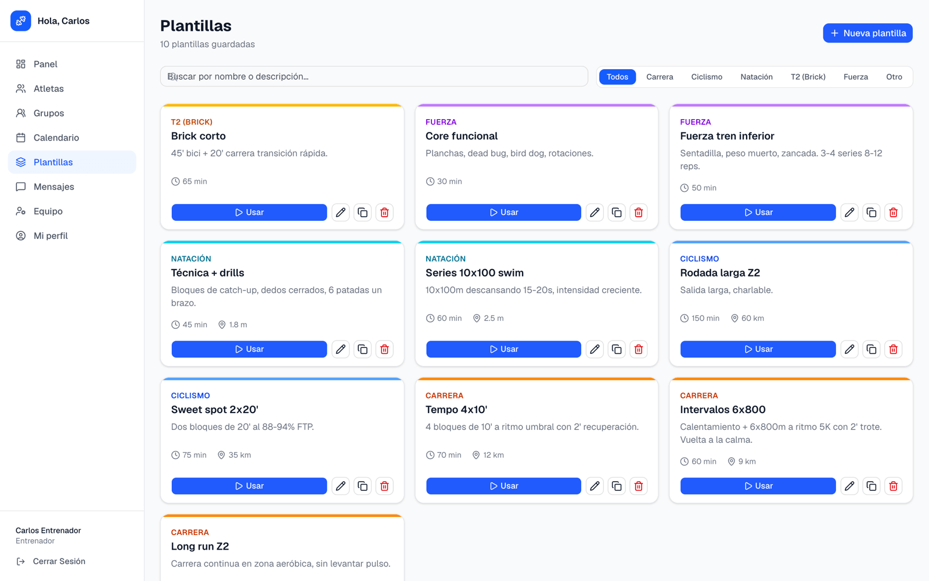Delete the Intervalos 6x800 template
Image resolution: width=929 pixels, height=581 pixels.
tap(894, 486)
